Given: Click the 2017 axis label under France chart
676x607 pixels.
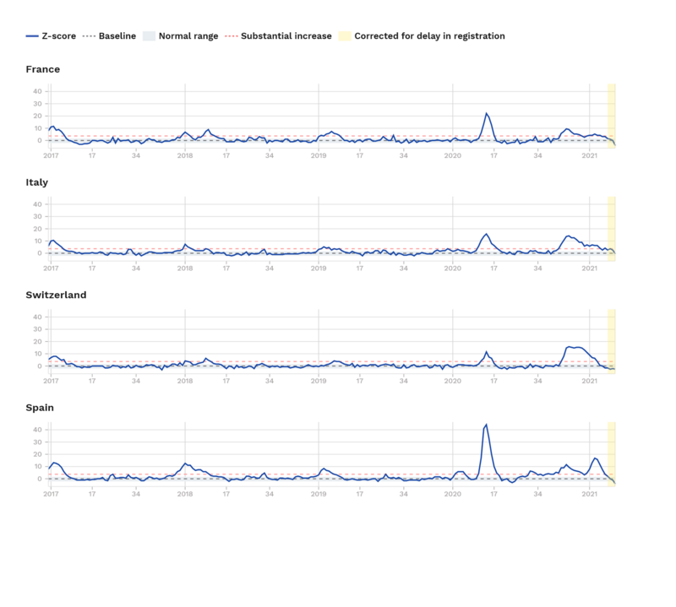Looking at the screenshot, I should 51,155.
